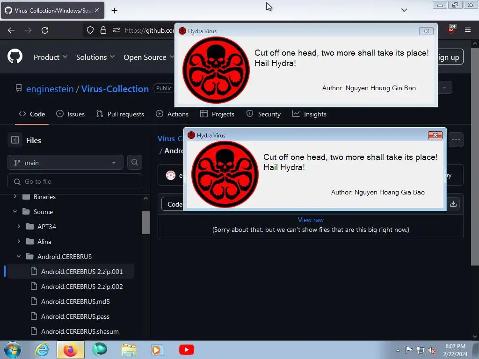Open the Product dropdown menu
Viewport: 479px width, 359px height.
click(51, 57)
